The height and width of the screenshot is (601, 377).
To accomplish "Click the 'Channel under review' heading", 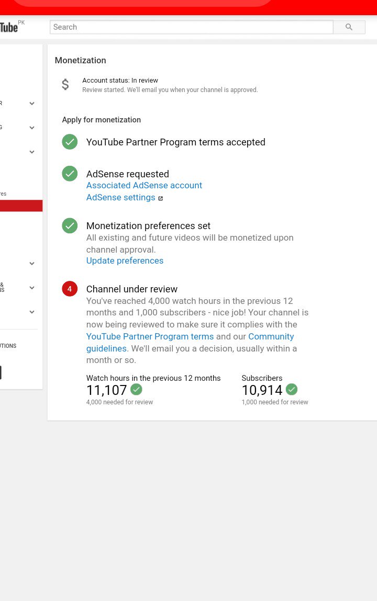I will [x=132, y=289].
